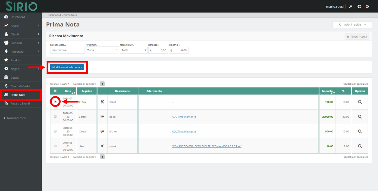Click the percent icon in Prova row
378x191 pixels.
point(102,102)
